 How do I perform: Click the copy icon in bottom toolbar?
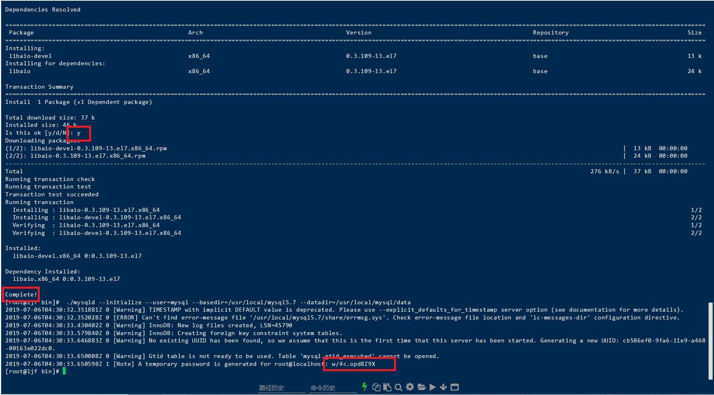tap(376, 387)
